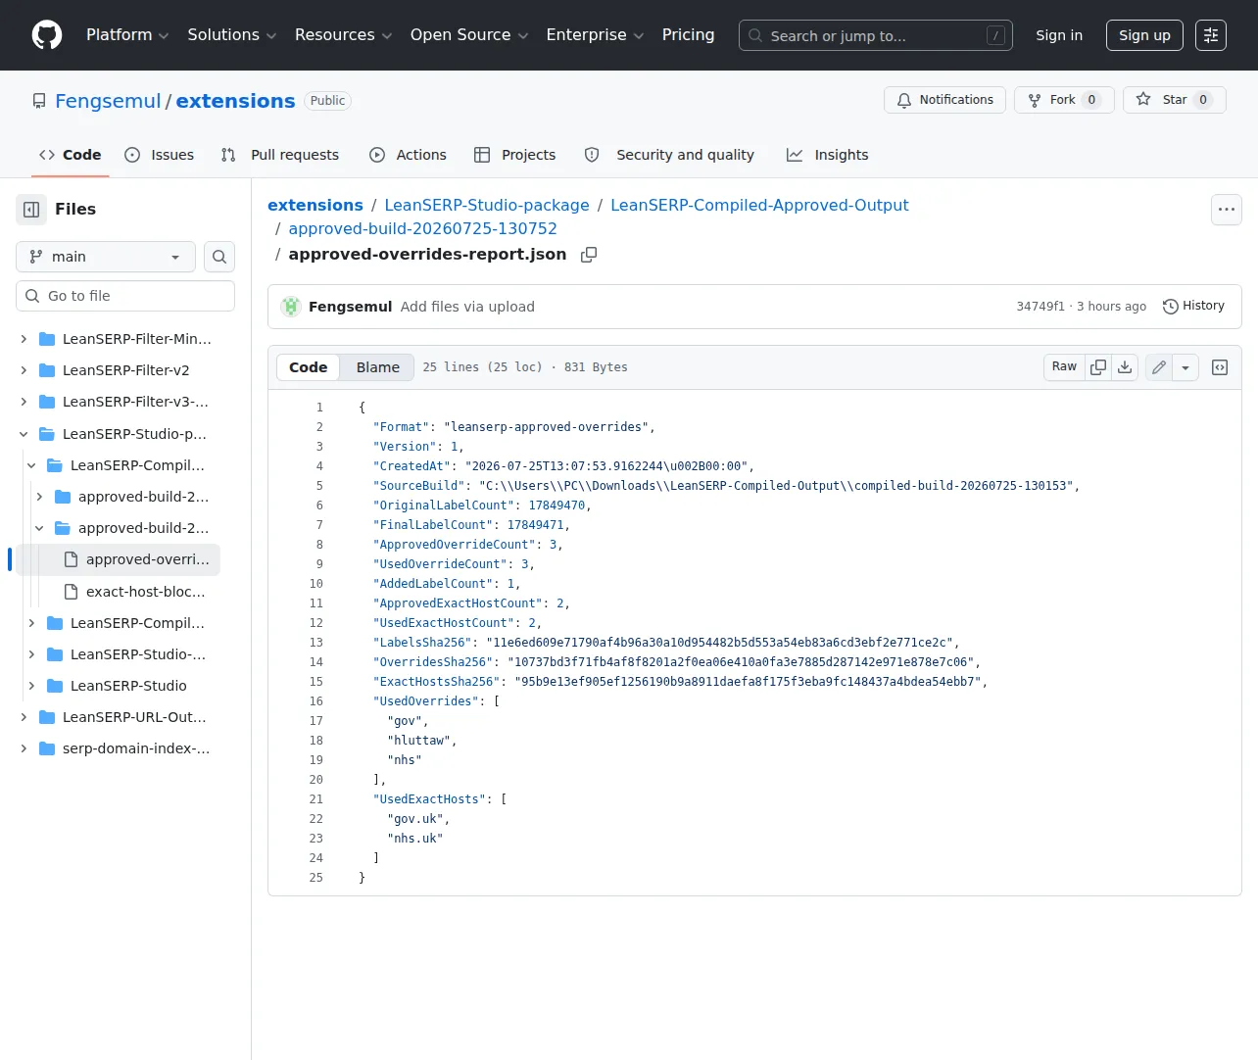Viewport: 1258px width, 1060px height.
Task: Open the Code repository tab
Action: point(71,155)
